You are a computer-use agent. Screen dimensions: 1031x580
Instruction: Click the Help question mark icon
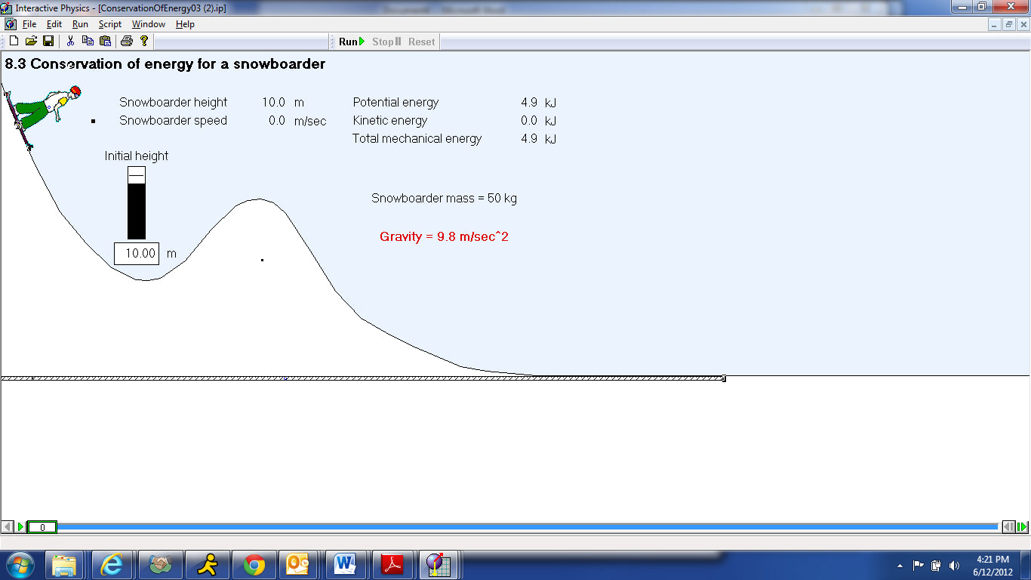pyautogui.click(x=144, y=42)
